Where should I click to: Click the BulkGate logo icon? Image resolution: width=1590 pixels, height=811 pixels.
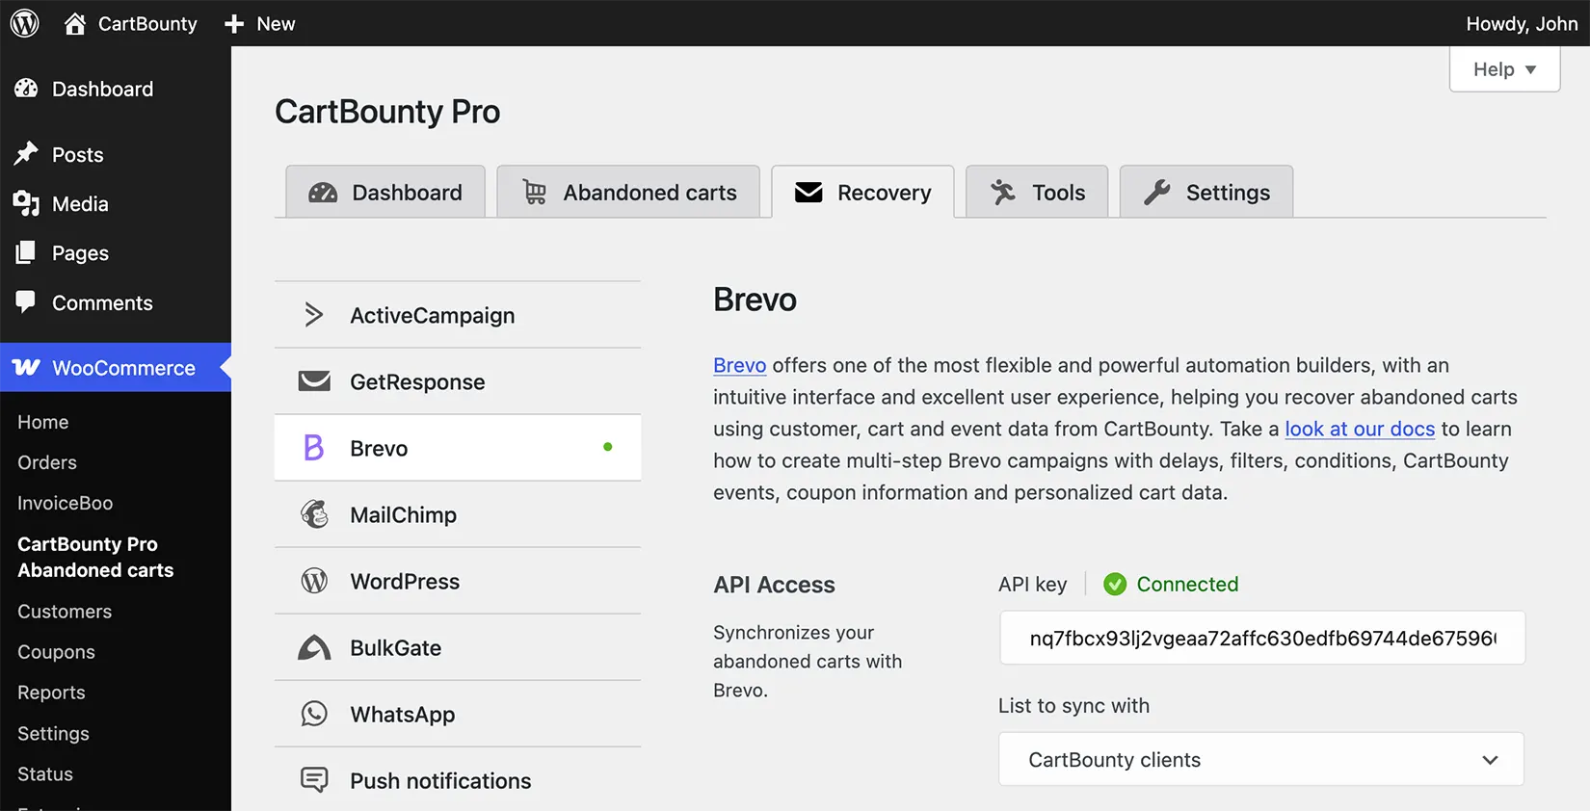314,647
